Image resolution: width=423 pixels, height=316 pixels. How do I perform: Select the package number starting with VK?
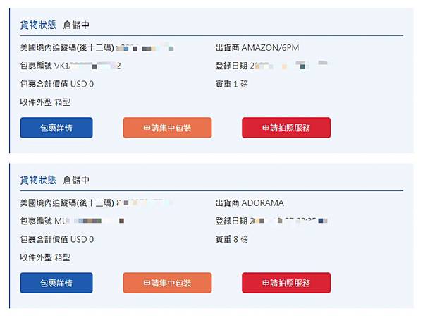pos(71,66)
